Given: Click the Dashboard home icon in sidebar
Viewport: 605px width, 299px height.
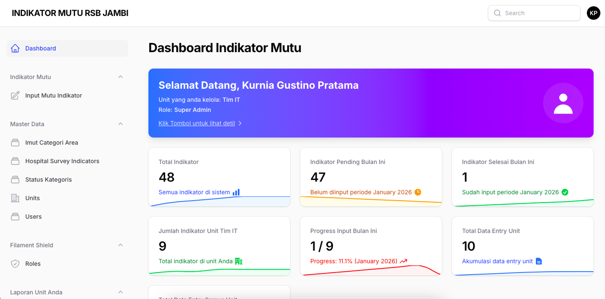Looking at the screenshot, I should click(x=15, y=48).
